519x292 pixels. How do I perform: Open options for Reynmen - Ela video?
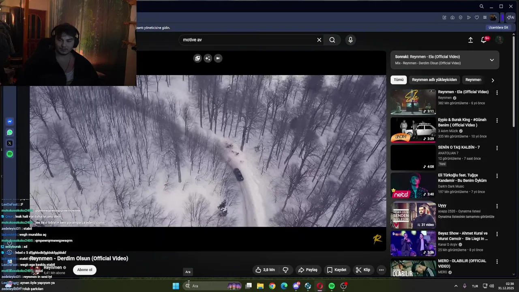497,92
